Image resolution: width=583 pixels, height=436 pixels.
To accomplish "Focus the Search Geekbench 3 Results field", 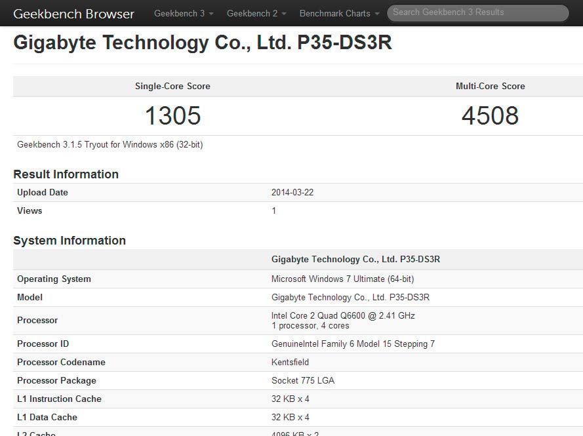I will tap(478, 12).
